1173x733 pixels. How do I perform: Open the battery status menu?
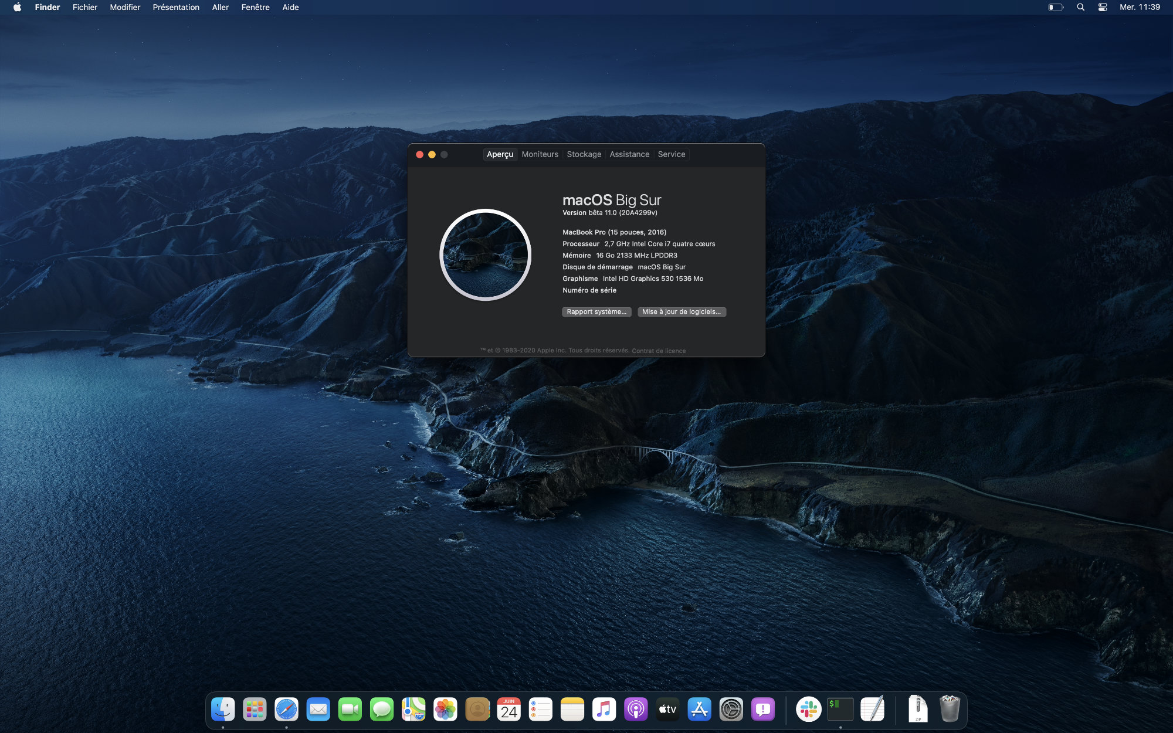coord(1055,7)
